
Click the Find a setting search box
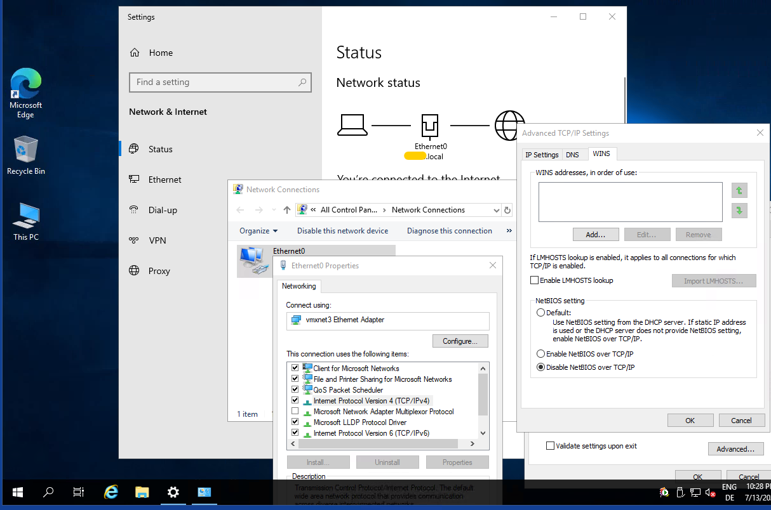pyautogui.click(x=220, y=82)
